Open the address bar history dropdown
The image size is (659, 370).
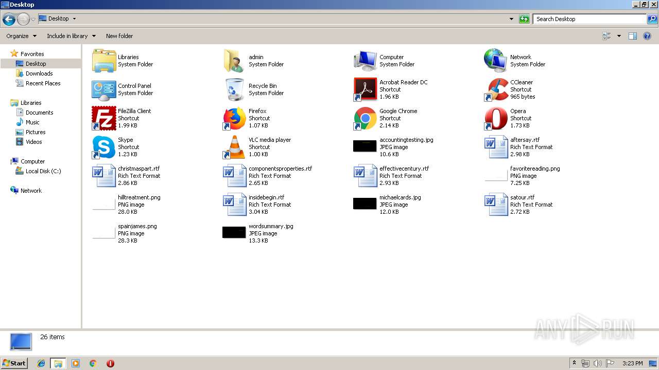coord(511,19)
